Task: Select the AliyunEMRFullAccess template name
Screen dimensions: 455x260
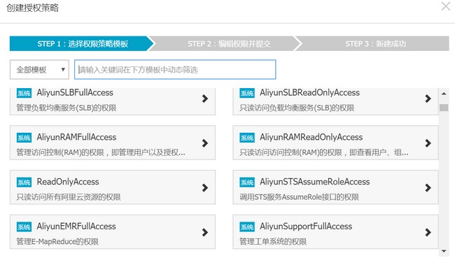Action: point(76,226)
